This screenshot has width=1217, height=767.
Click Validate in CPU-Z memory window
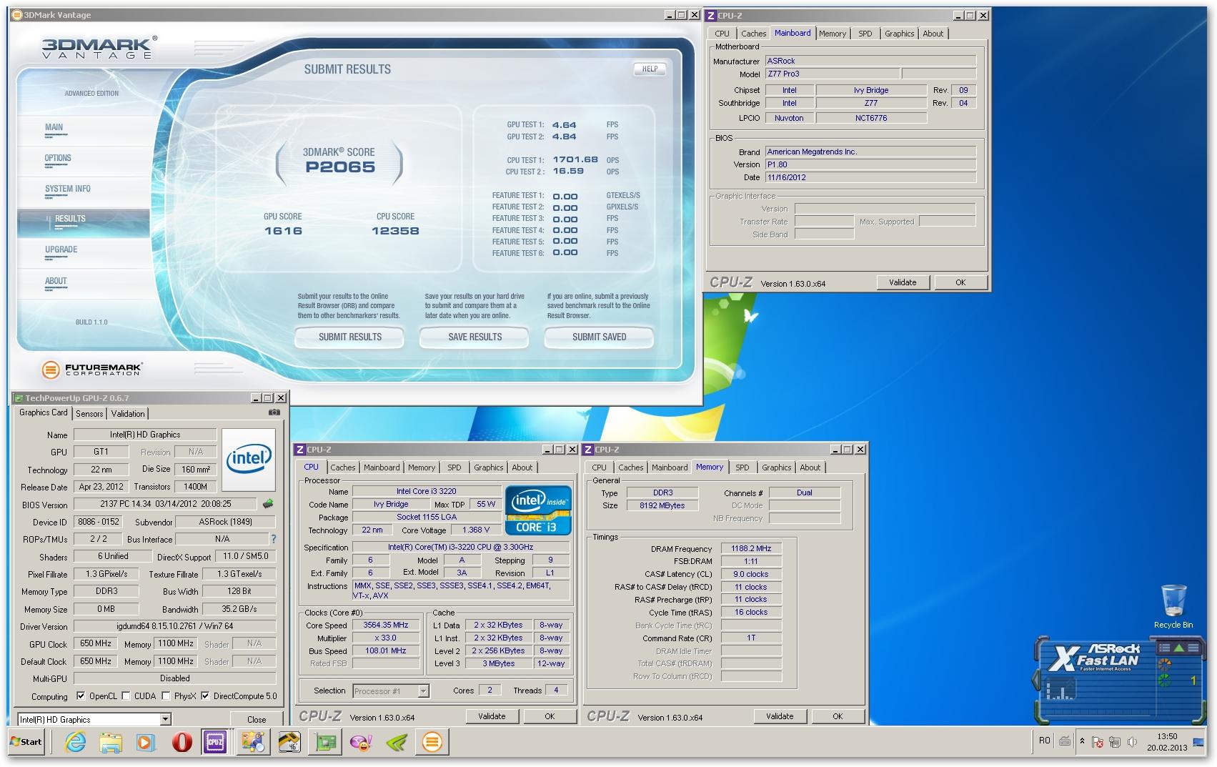tap(780, 716)
